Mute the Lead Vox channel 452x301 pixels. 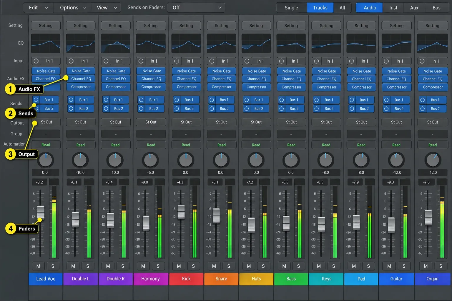38,266
